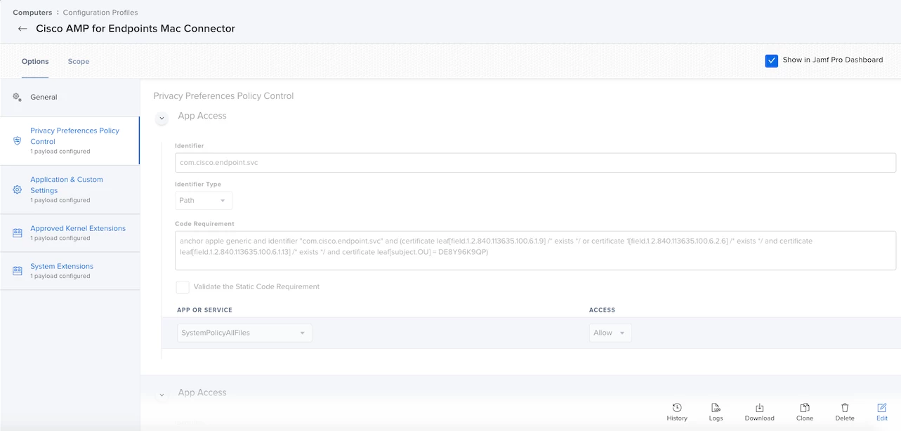Click the APP OR SERVICE column header
Viewport: 901px width, 431px height.
click(204, 310)
